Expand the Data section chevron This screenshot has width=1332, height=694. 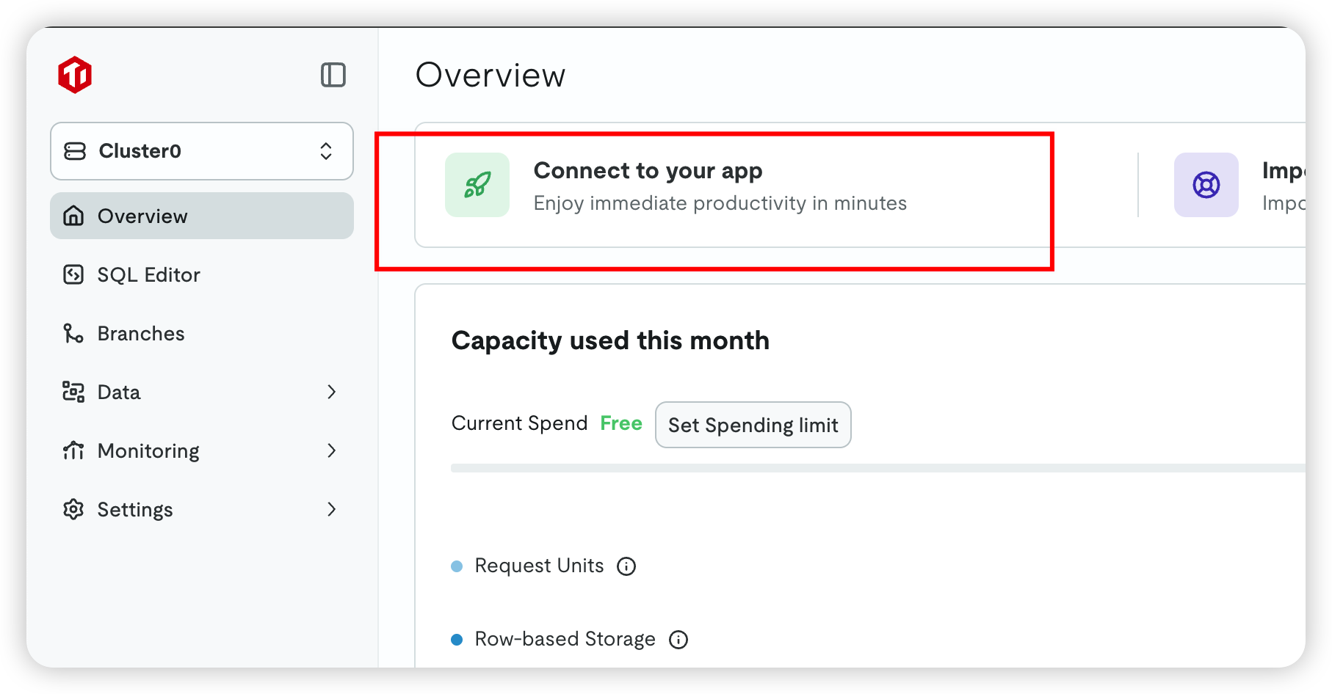(x=332, y=392)
